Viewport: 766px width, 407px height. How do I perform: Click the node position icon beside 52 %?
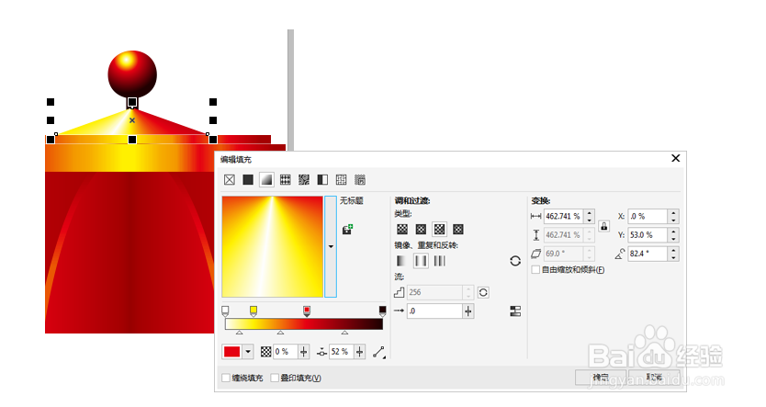[321, 352]
